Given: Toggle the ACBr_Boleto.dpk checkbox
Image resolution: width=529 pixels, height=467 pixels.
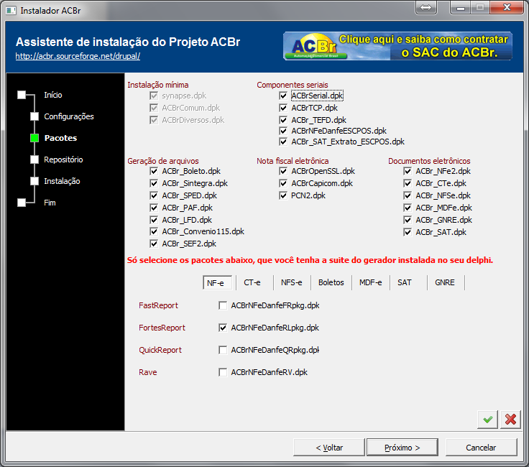Looking at the screenshot, I should pos(154,171).
